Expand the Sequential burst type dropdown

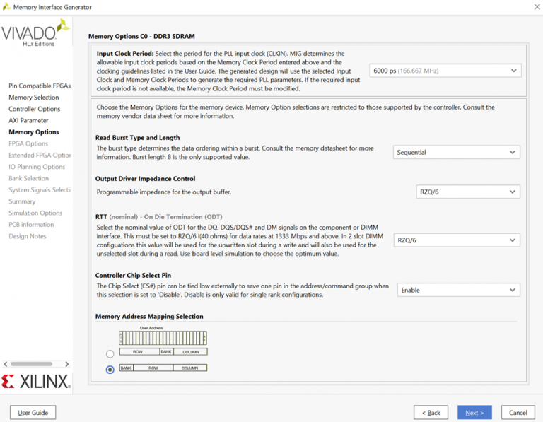[457, 152]
